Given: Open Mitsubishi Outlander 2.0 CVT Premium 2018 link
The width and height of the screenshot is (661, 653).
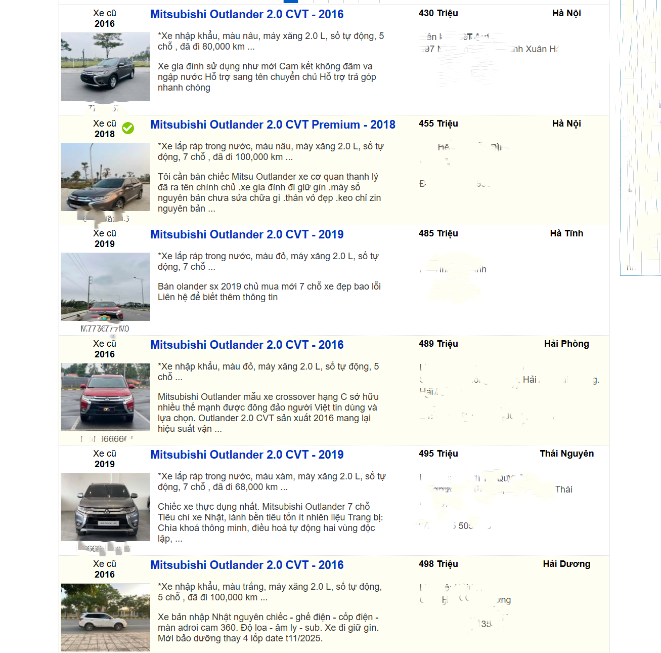Looking at the screenshot, I should (273, 125).
